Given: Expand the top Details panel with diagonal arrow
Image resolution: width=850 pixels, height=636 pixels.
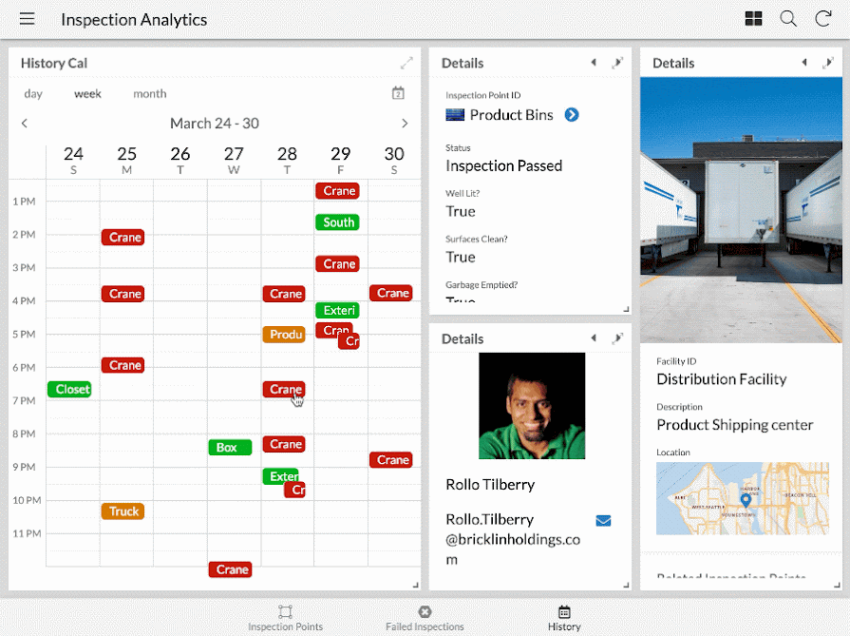Looking at the screenshot, I should point(618,62).
